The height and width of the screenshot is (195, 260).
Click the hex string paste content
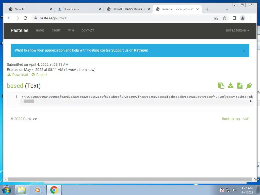click(137, 97)
